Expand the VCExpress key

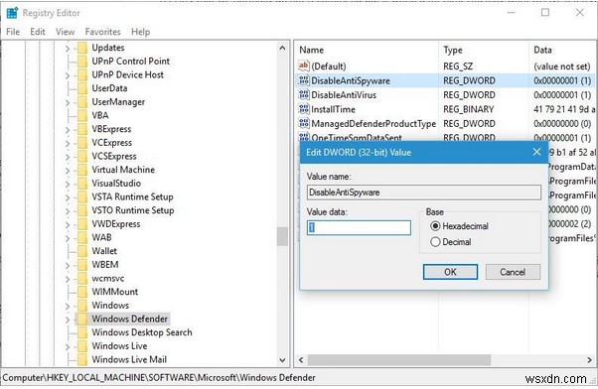pos(68,143)
